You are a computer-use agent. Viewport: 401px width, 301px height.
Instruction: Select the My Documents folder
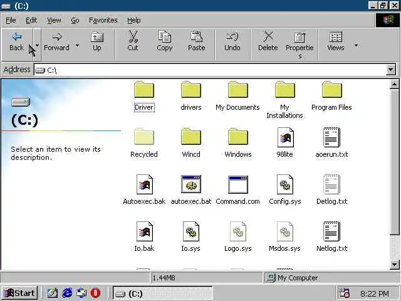point(238,96)
